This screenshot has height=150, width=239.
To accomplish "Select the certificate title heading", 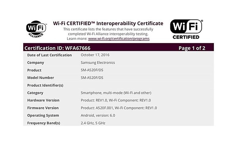I will tap(108, 23).
